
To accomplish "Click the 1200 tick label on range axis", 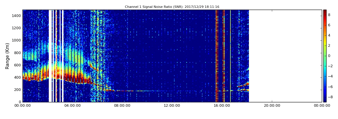I will [16, 28].
